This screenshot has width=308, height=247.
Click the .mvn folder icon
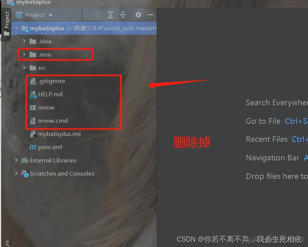(32, 54)
